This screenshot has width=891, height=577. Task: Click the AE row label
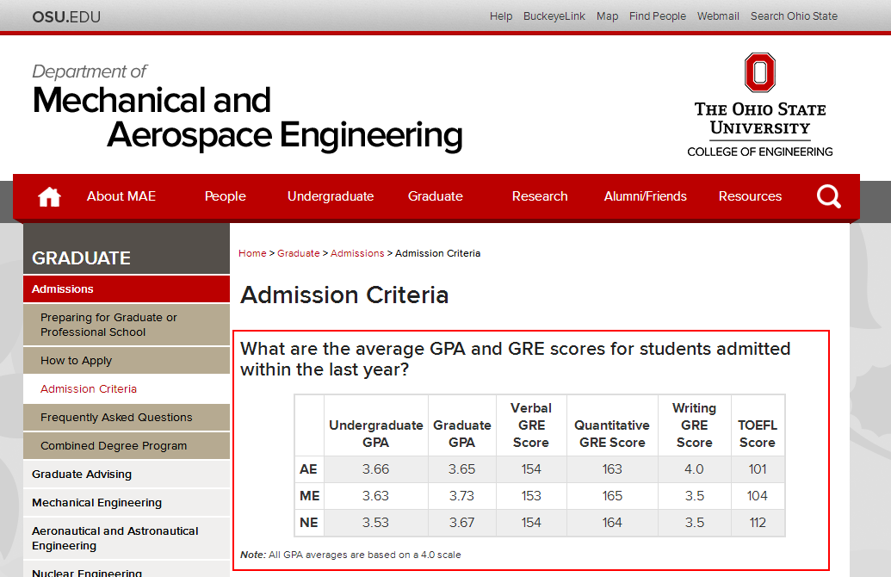[308, 469]
